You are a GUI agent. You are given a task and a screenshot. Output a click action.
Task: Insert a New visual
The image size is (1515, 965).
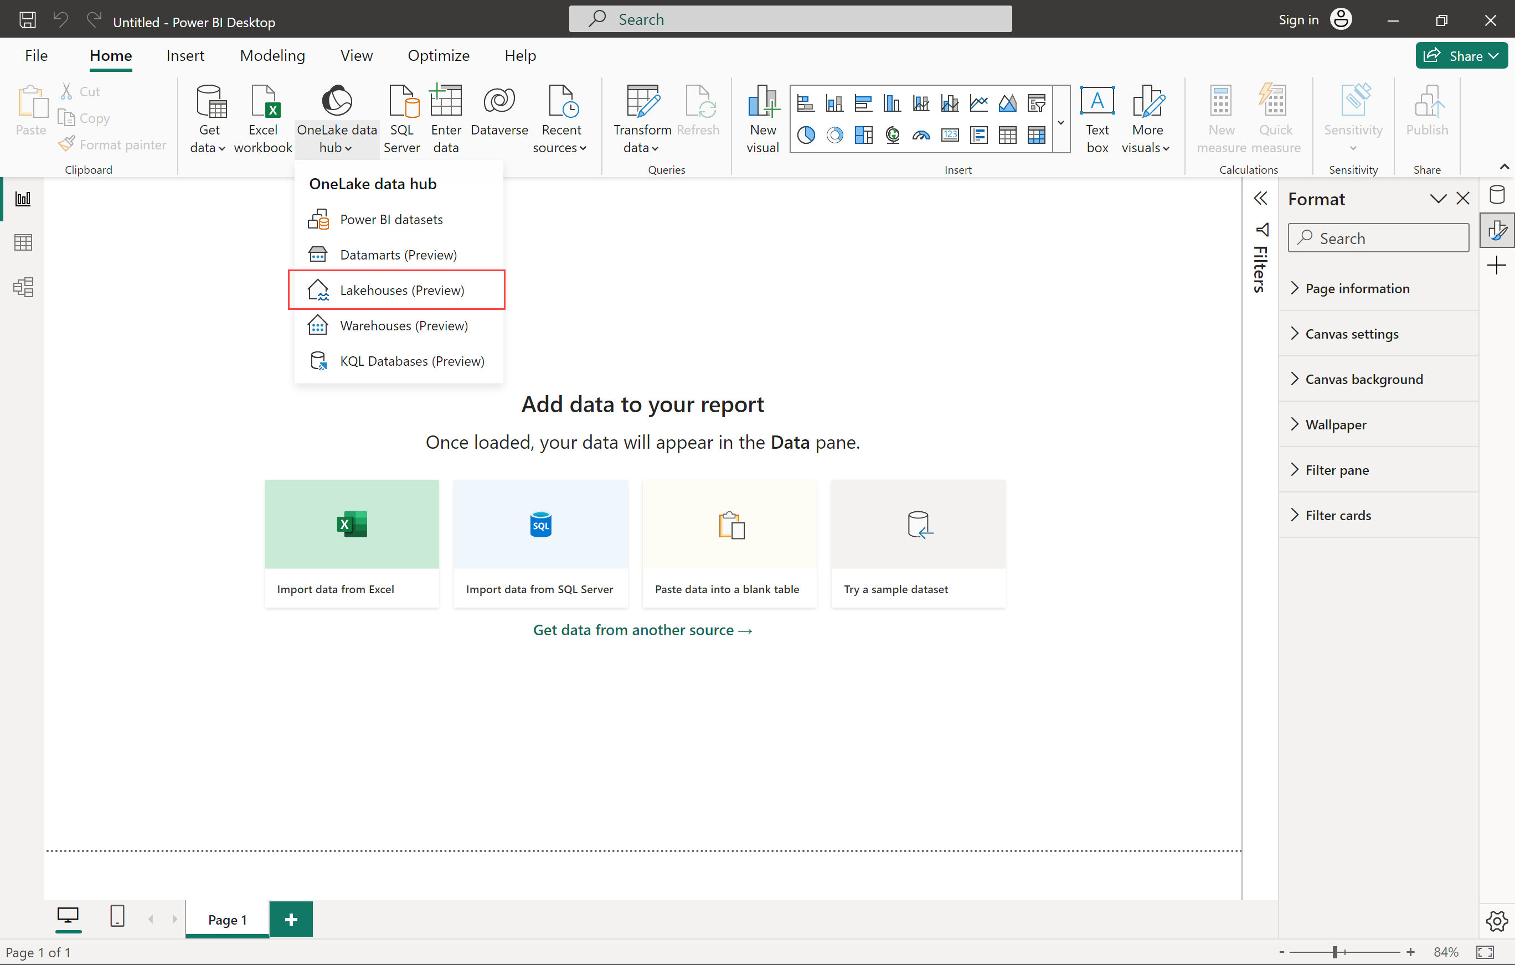pos(762,120)
